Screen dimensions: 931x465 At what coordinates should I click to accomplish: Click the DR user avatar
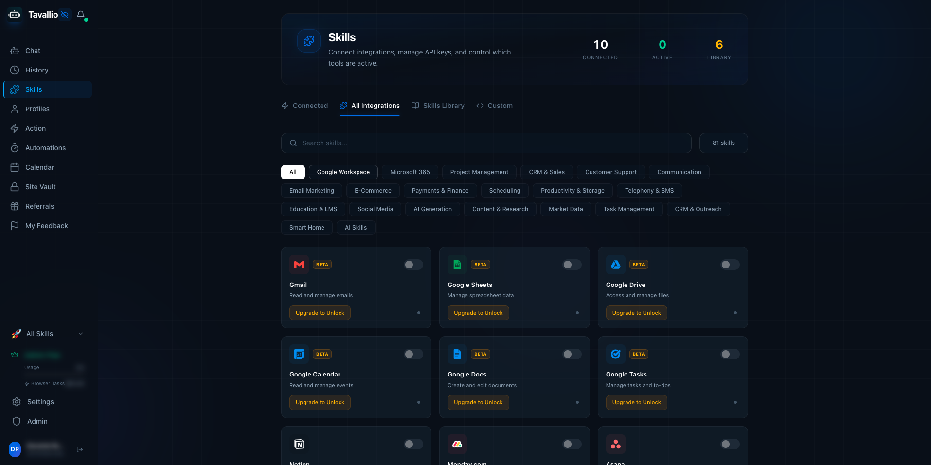(x=15, y=449)
